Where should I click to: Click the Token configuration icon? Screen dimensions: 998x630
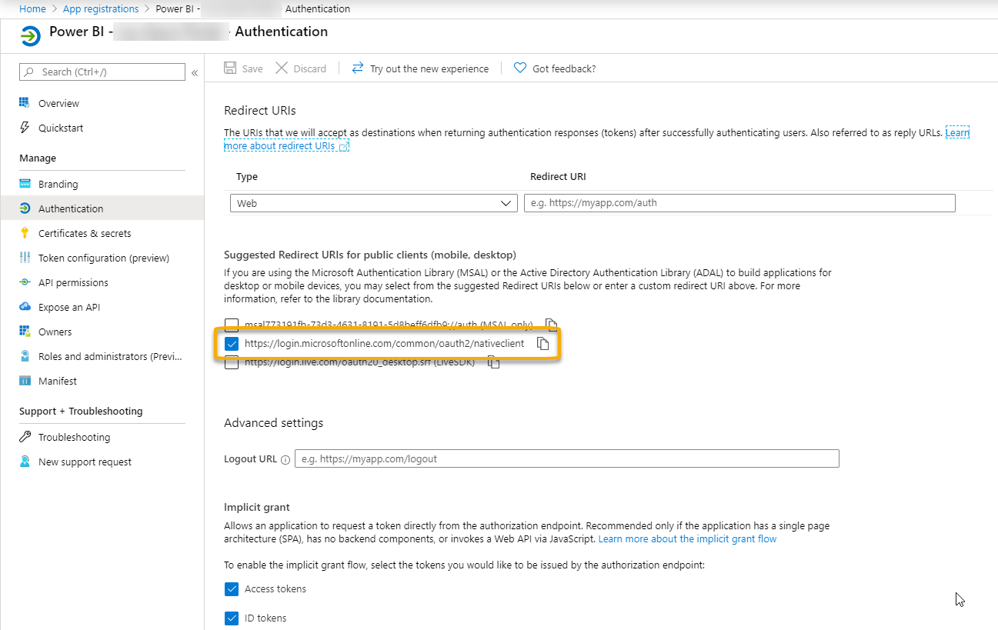coord(25,258)
